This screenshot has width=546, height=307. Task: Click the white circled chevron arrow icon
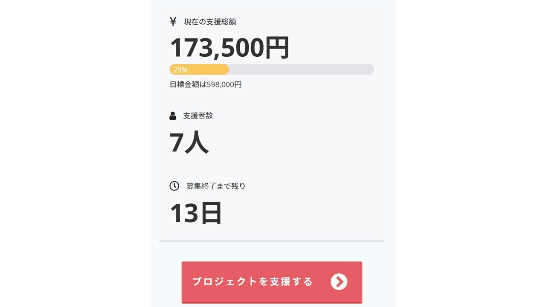coord(339,282)
